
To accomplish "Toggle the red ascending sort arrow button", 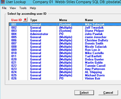I will click(25, 20).
